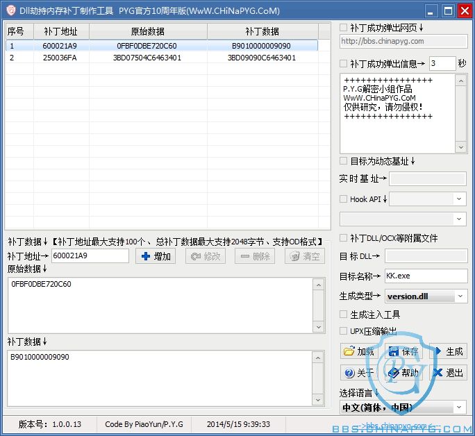Screen dimensions: 475x436
Task: Open the bbs.chinapyg.com link in status bar
Action: pos(398,426)
